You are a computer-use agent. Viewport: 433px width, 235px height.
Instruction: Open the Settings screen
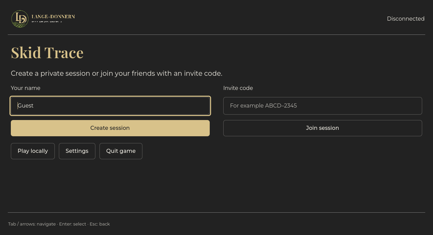point(77,151)
